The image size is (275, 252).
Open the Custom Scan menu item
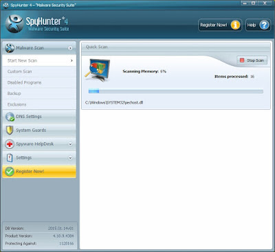[39, 71]
